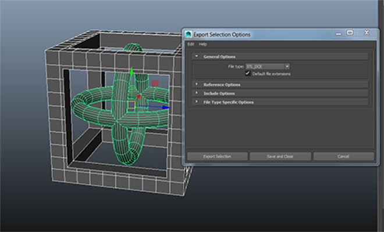Screen dimensions: 384x232
Task: Click the Maya icon in dialog title bar
Action: [188, 34]
